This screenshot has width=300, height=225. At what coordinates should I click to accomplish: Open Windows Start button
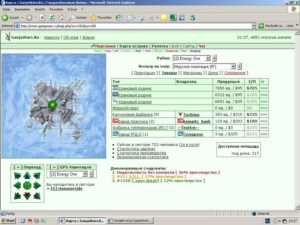tap(8, 221)
